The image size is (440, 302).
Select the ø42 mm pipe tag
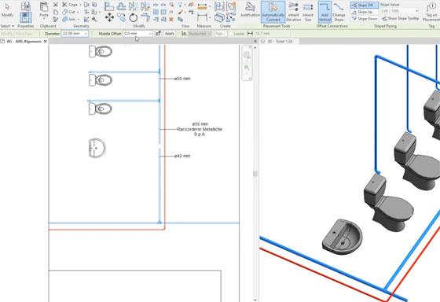(x=182, y=156)
